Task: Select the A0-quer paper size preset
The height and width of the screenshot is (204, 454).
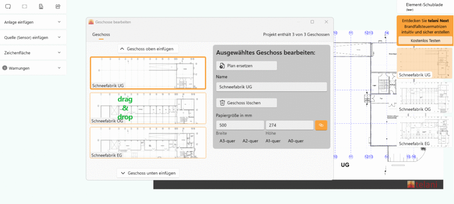Action: click(296, 141)
